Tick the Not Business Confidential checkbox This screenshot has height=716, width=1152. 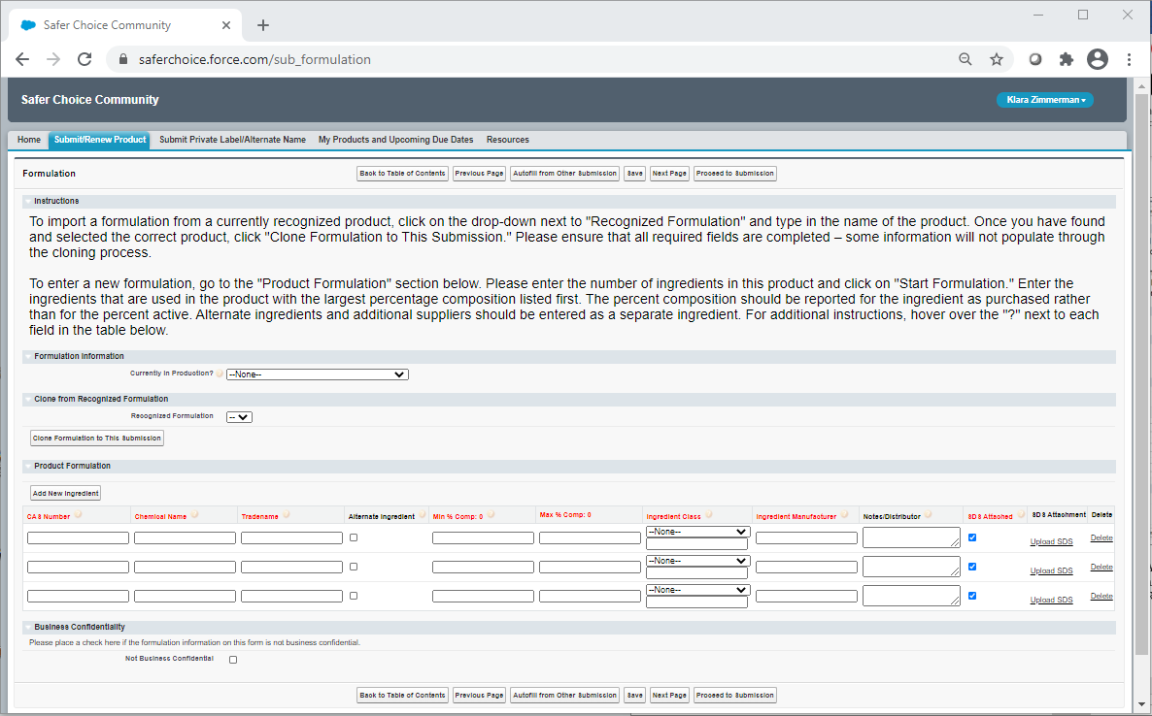coord(233,660)
